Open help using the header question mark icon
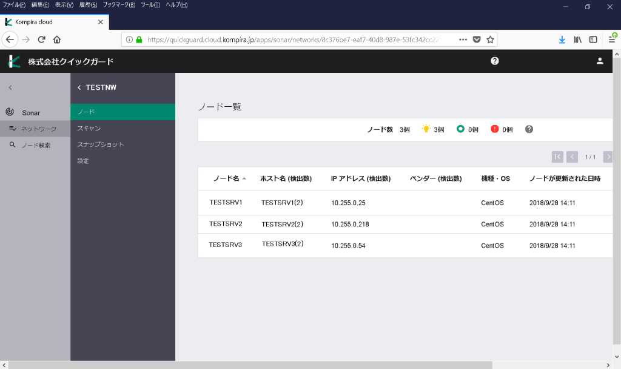This screenshot has width=621, height=369. pyautogui.click(x=495, y=60)
